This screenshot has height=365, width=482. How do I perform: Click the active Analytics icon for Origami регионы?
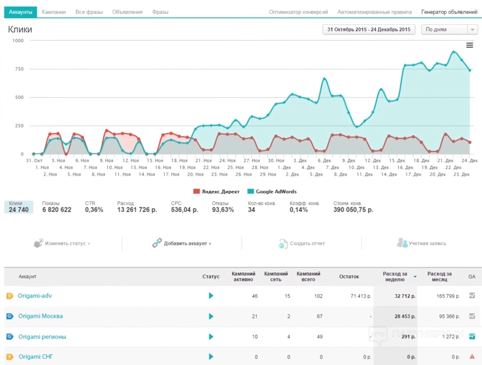click(472, 336)
